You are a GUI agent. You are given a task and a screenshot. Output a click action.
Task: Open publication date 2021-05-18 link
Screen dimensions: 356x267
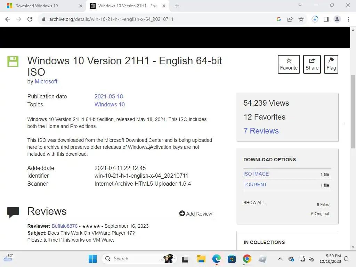coord(108,97)
